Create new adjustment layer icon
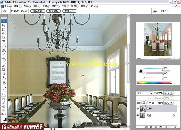Viewport: 181px width, 130px height. tap(161, 127)
